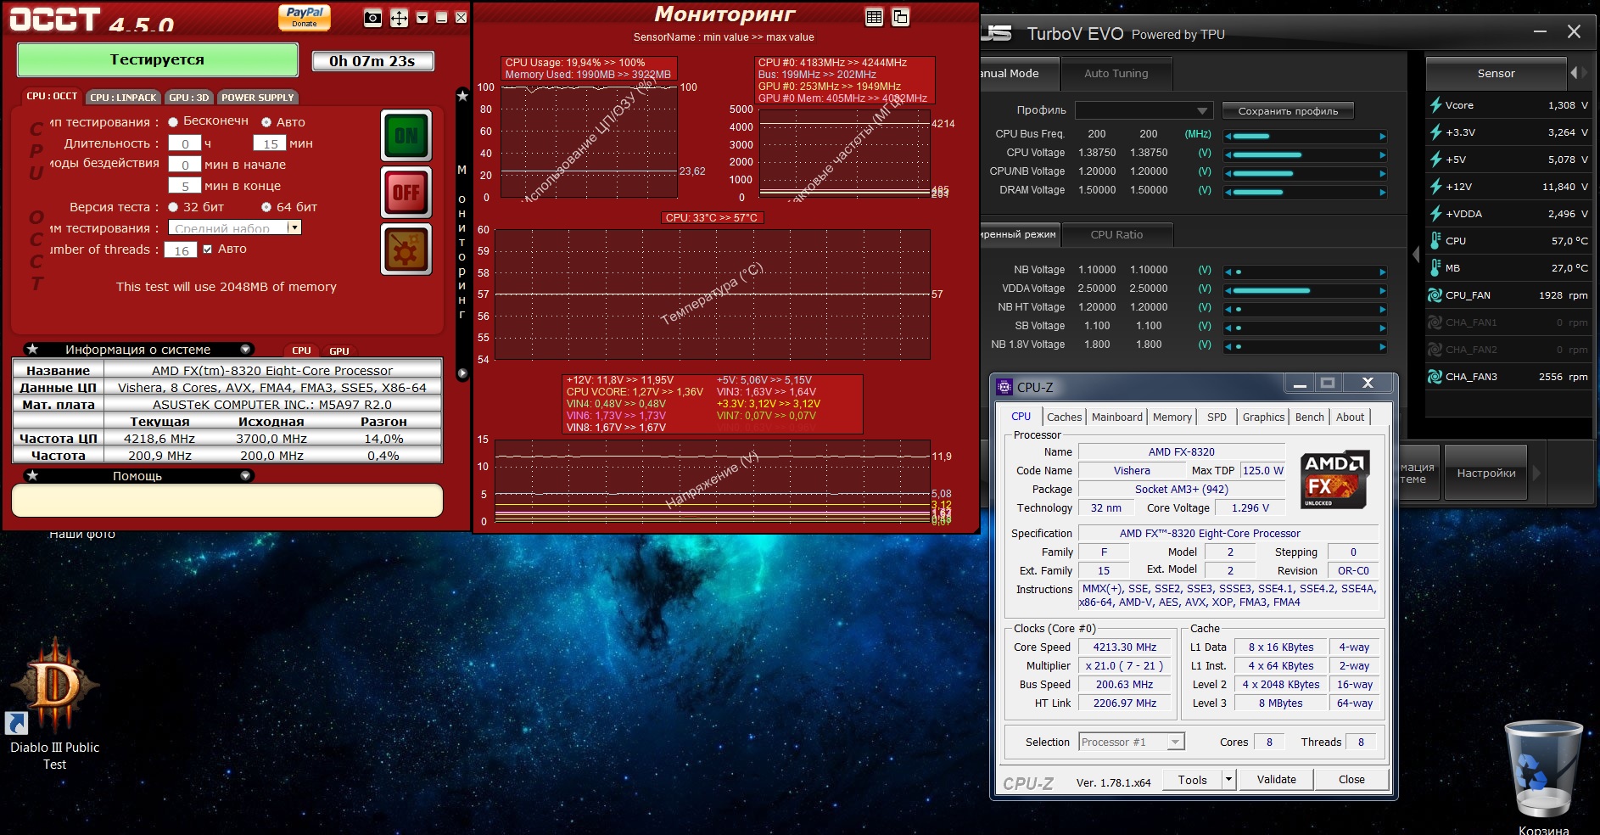Open OCCT settings via the orange gear icon
Viewport: 1600px width, 835px height.
pyautogui.click(x=406, y=249)
